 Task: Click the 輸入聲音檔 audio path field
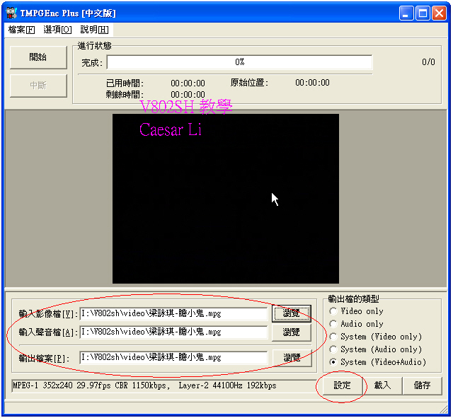pos(173,332)
